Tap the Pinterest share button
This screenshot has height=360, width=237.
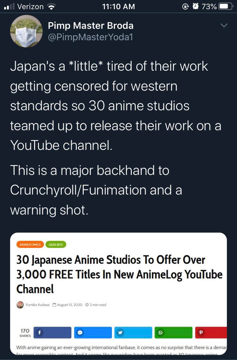[211, 332]
